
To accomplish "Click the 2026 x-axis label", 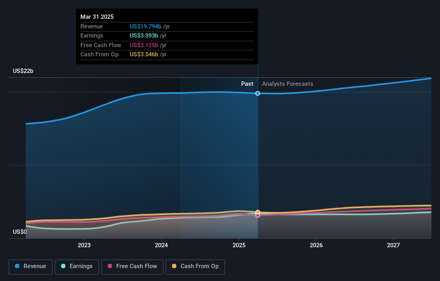I will (x=316, y=245).
